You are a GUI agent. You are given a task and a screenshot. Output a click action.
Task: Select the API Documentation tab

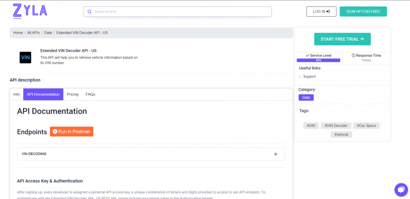(43, 94)
